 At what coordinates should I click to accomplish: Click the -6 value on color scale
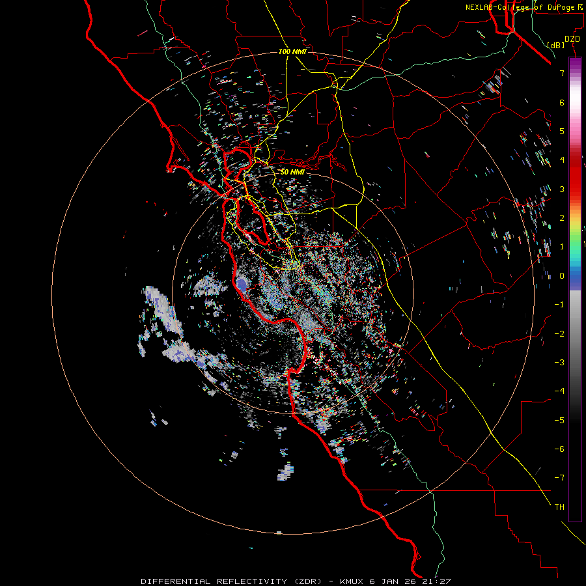(559, 449)
